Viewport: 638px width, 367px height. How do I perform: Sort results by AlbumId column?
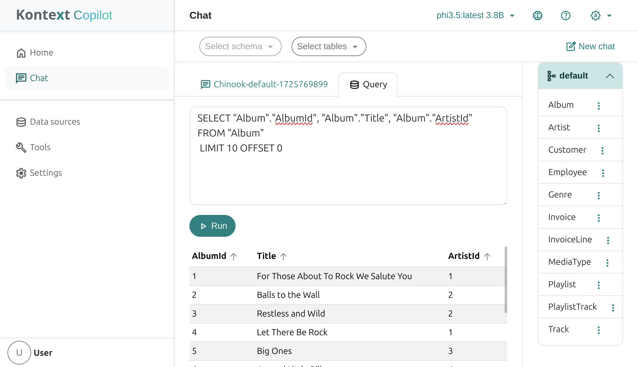pyautogui.click(x=234, y=256)
